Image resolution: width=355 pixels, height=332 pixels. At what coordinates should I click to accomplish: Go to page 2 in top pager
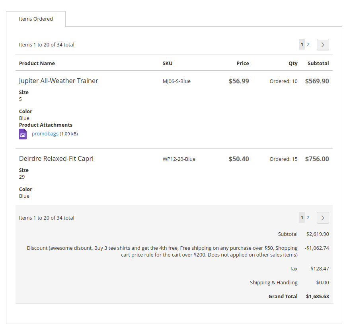click(x=308, y=44)
